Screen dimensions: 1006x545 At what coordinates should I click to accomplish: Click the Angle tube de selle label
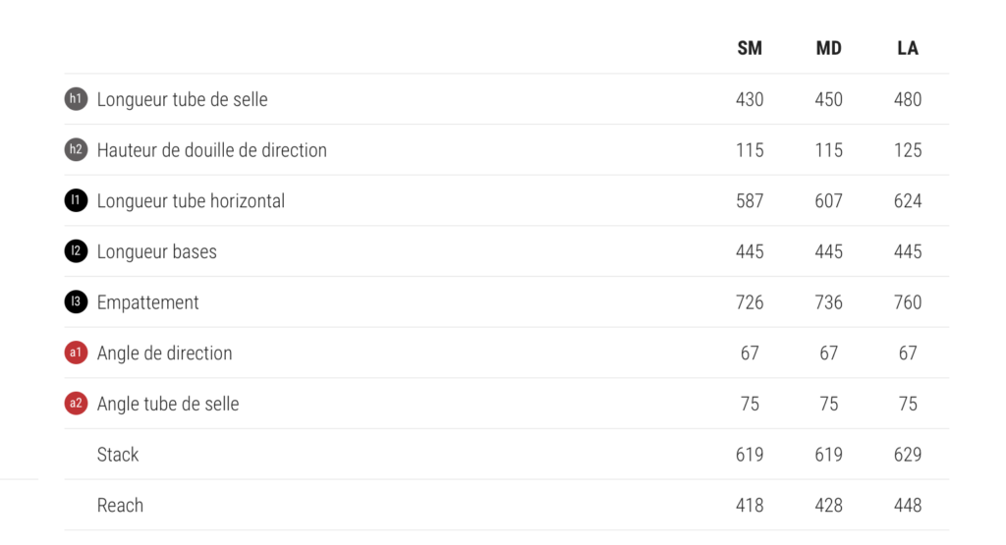(168, 404)
